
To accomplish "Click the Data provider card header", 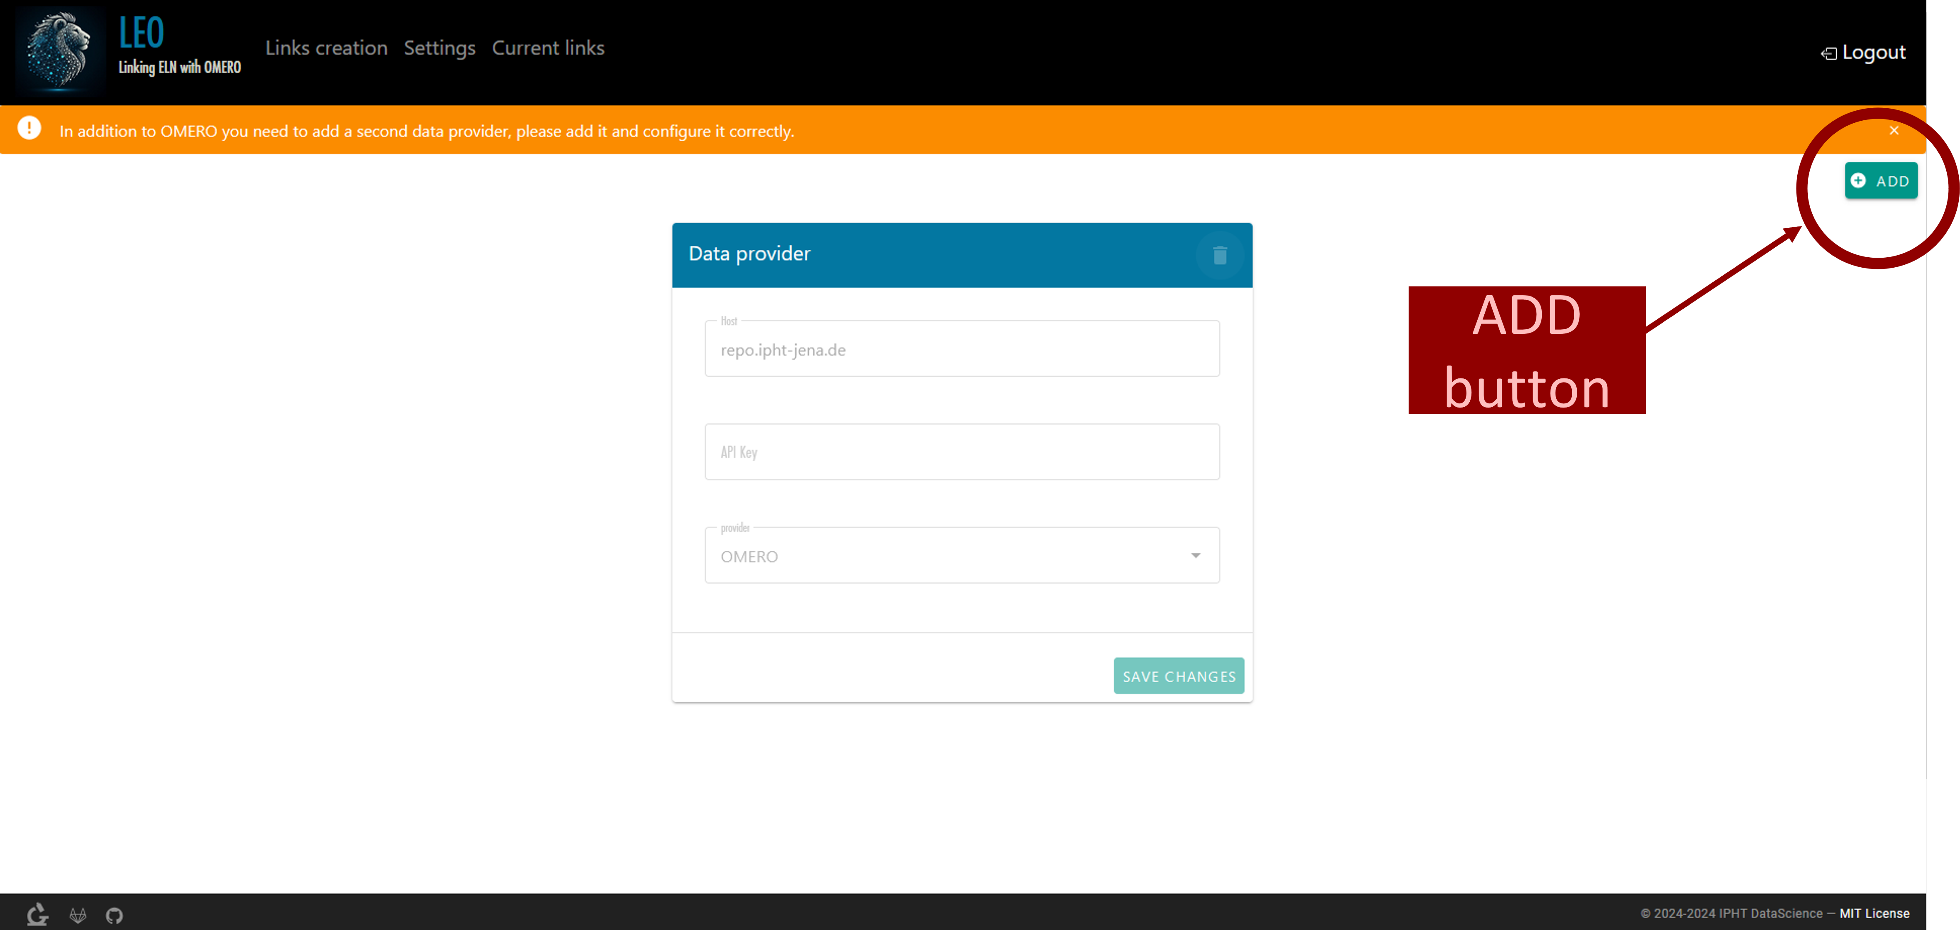I will pyautogui.click(x=962, y=255).
